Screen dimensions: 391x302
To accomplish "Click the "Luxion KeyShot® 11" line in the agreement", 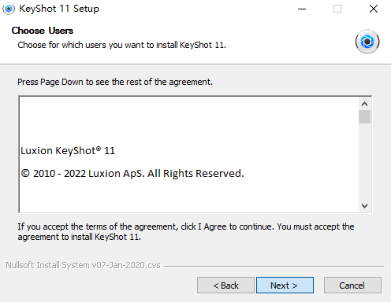I will pos(68,151).
